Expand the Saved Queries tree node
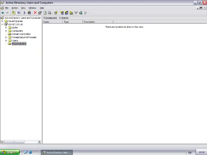The width and height of the screenshot is (207, 155). pos(2,21)
